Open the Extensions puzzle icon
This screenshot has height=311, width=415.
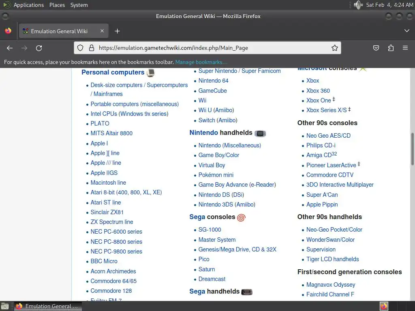point(391,48)
